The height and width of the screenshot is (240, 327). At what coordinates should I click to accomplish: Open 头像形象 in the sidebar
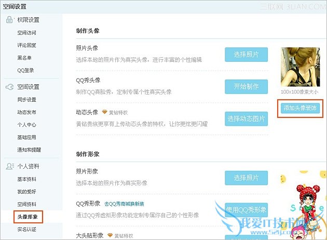[28, 217]
